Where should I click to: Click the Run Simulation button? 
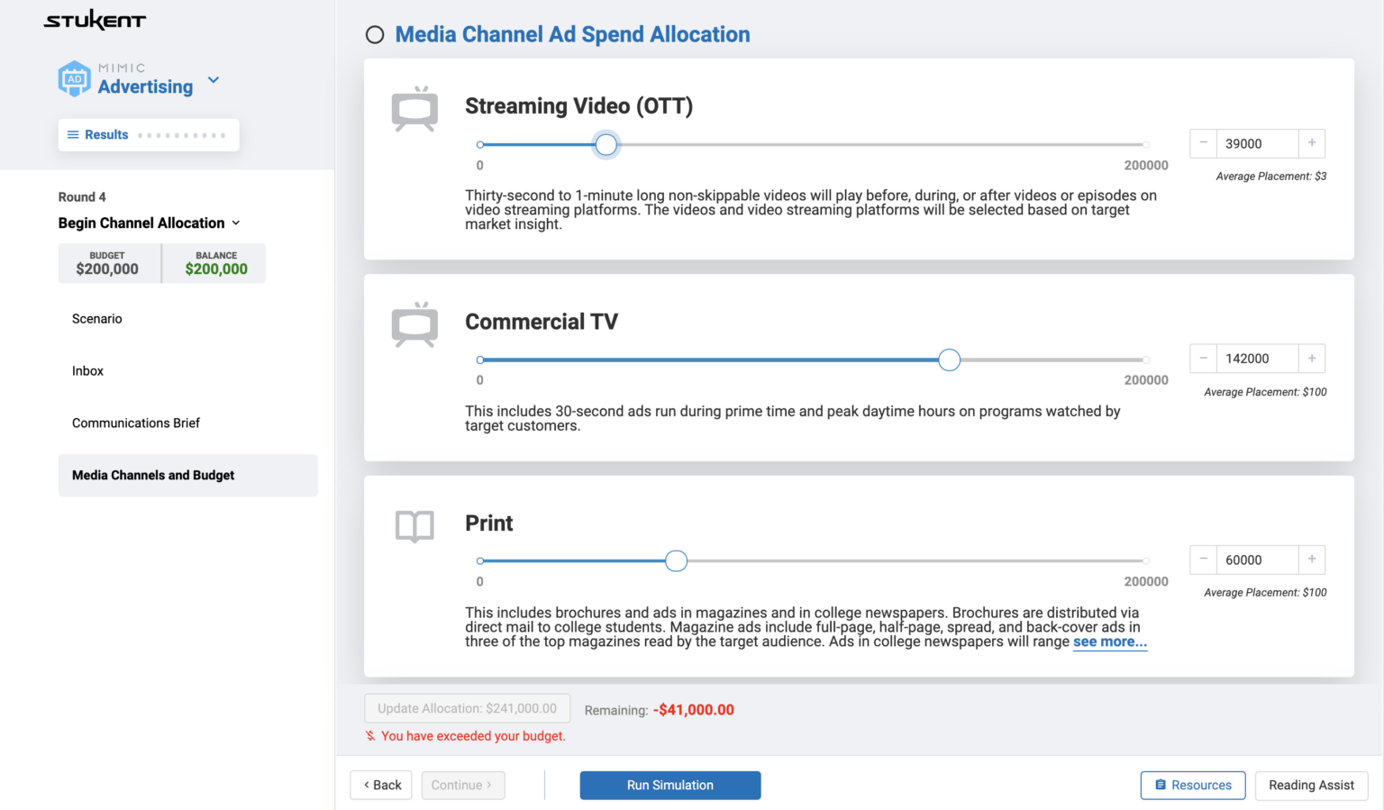tap(669, 786)
